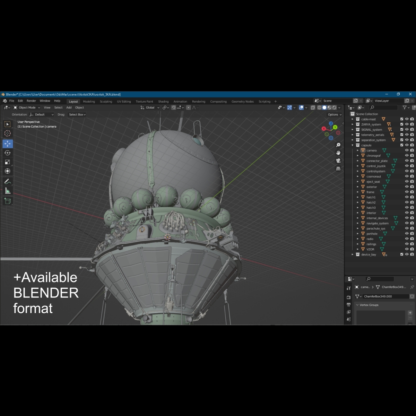Open the Object Mode dropdown
Image resolution: width=416 pixels, height=416 pixels.
[27, 108]
